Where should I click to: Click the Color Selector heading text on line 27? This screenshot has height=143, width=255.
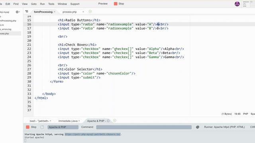click(x=79, y=69)
